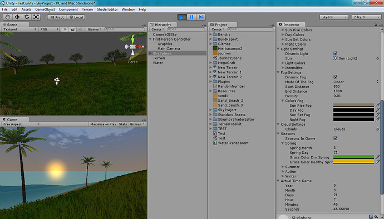
Task: Select the Rotate tool in toolbar
Action: click(x=27, y=17)
